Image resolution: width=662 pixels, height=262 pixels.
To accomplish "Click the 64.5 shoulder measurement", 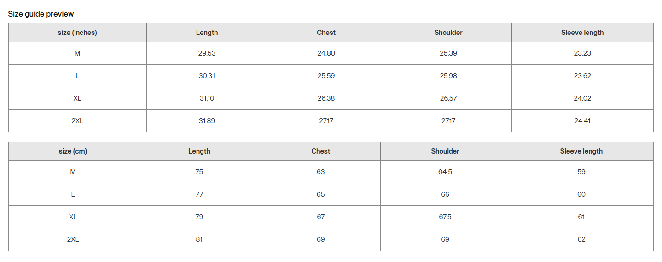I will 445,172.
